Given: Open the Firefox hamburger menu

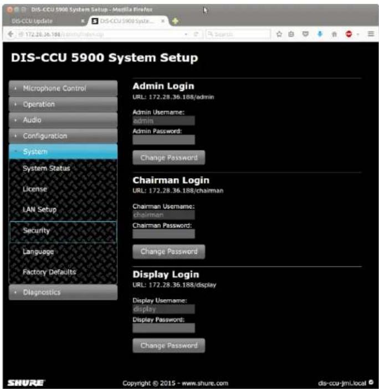Looking at the screenshot, I should coord(371,34).
